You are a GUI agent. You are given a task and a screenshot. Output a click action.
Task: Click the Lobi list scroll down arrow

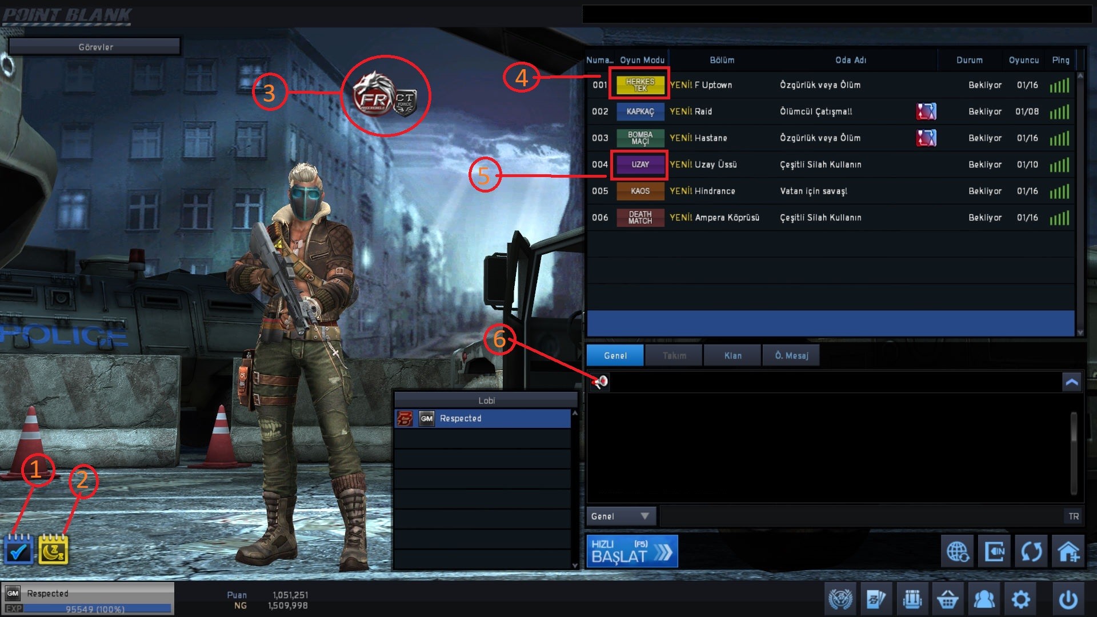tap(575, 565)
